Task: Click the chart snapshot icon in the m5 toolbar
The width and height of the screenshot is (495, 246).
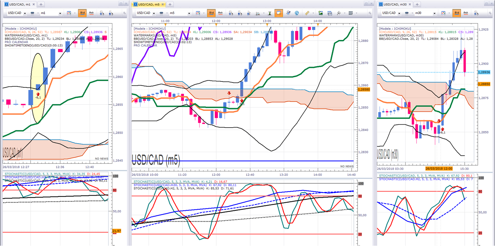Action: (x=330, y=13)
